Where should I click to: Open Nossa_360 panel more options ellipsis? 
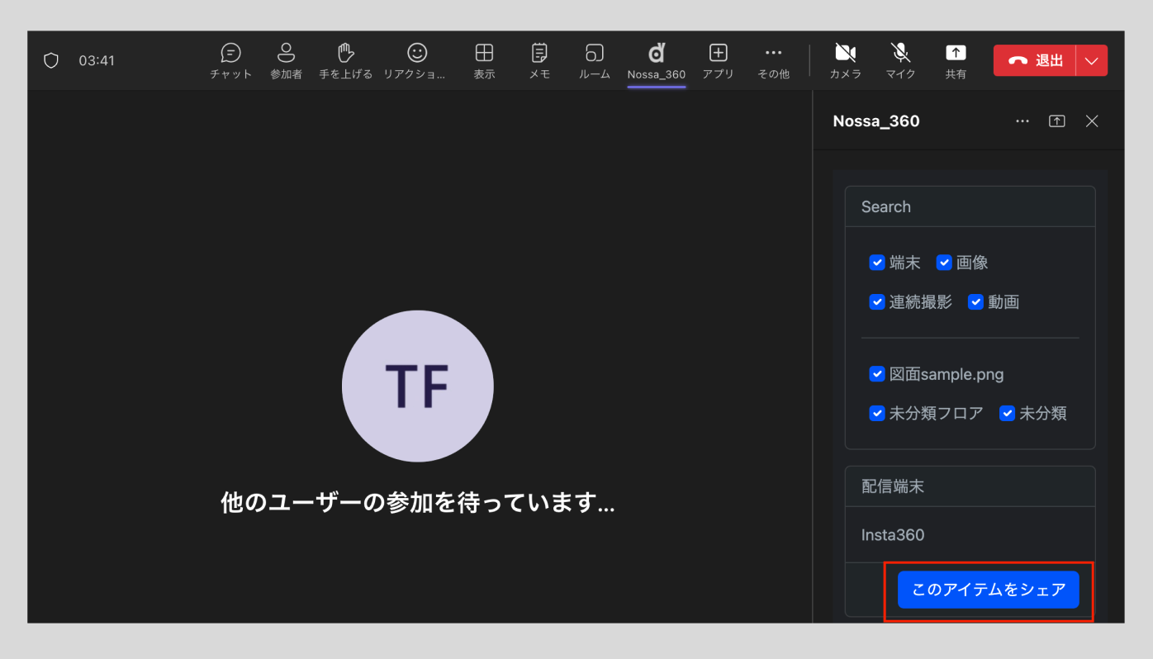1023,121
